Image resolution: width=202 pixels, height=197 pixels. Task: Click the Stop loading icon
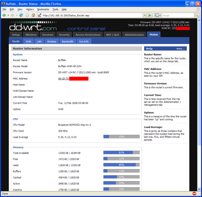click(27, 15)
